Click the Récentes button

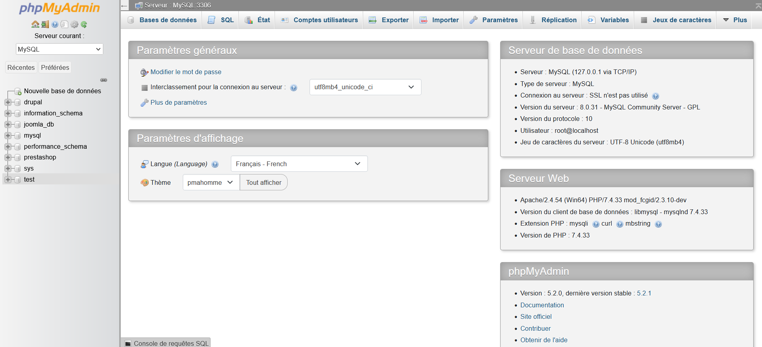coord(21,67)
